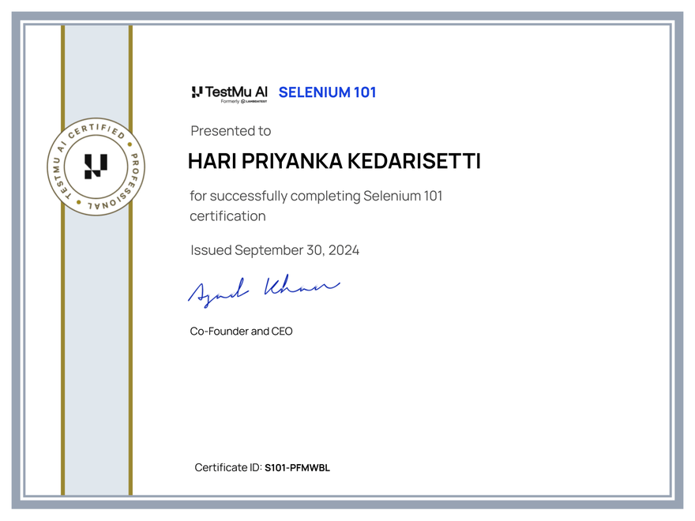
Task: Open the TestMu AI Certified Professional seal
Action: coord(95,167)
